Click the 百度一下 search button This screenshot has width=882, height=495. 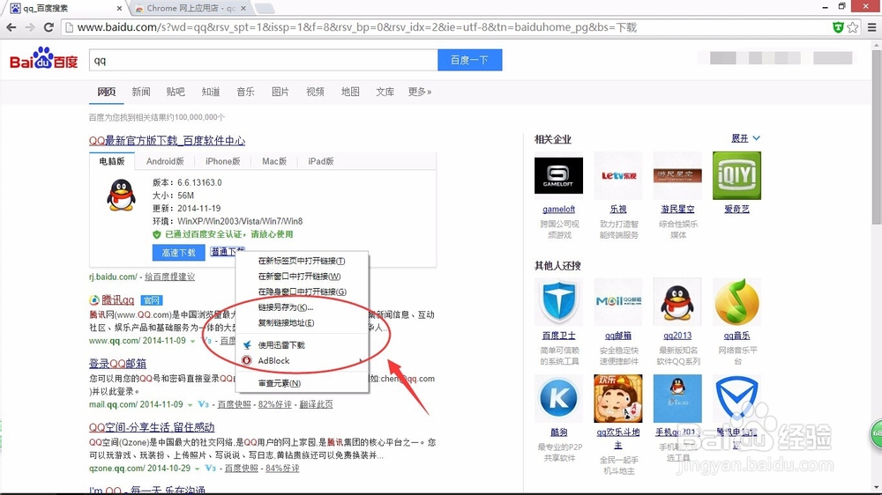click(x=470, y=60)
